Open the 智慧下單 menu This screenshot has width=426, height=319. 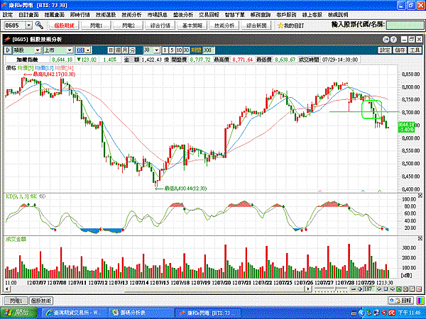pos(235,15)
